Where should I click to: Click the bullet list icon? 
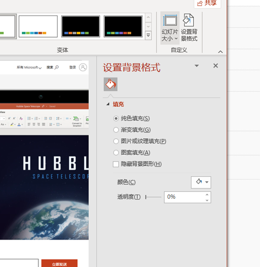click(x=29, y=118)
